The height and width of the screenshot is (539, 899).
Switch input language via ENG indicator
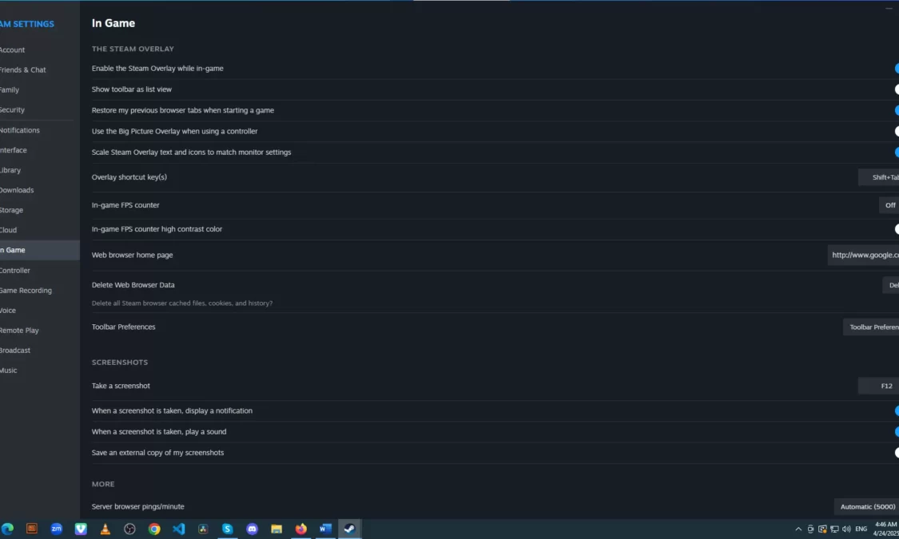tap(861, 529)
